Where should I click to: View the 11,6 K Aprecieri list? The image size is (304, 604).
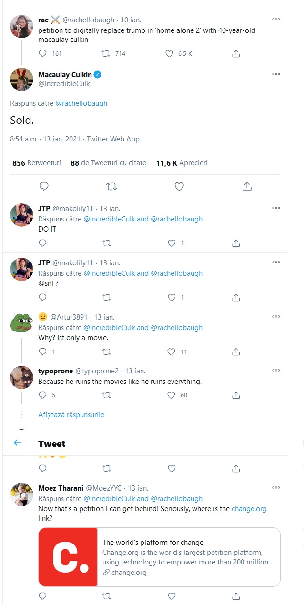182,163
